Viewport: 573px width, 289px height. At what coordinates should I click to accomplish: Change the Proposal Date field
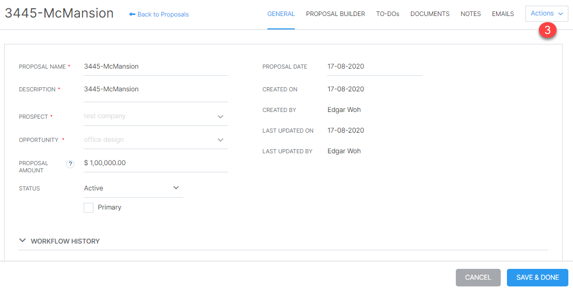coord(375,67)
